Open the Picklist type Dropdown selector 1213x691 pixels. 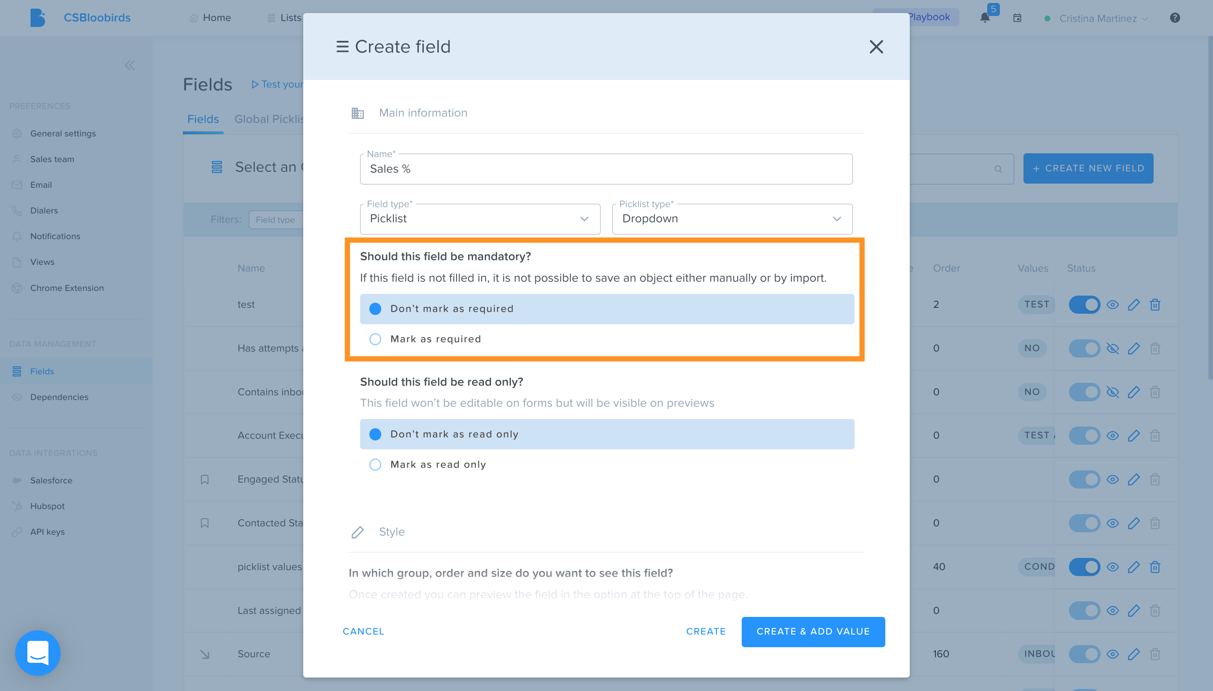click(732, 219)
